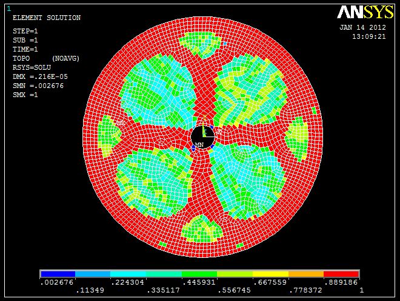400x301 pixels.
Task: Click the .445931 legend value
Action: (x=200, y=282)
